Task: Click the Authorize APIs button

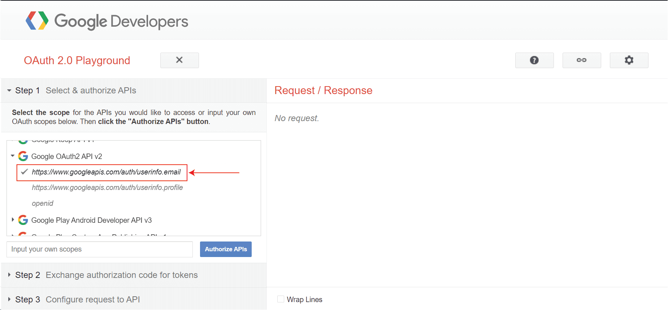Action: [226, 249]
